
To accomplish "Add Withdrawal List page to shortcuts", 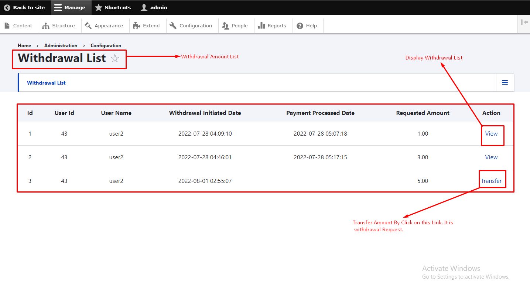I will click(x=115, y=58).
